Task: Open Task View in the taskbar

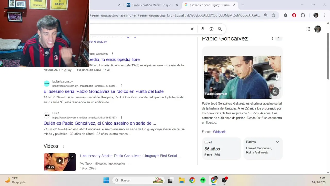Action: pos(170,180)
